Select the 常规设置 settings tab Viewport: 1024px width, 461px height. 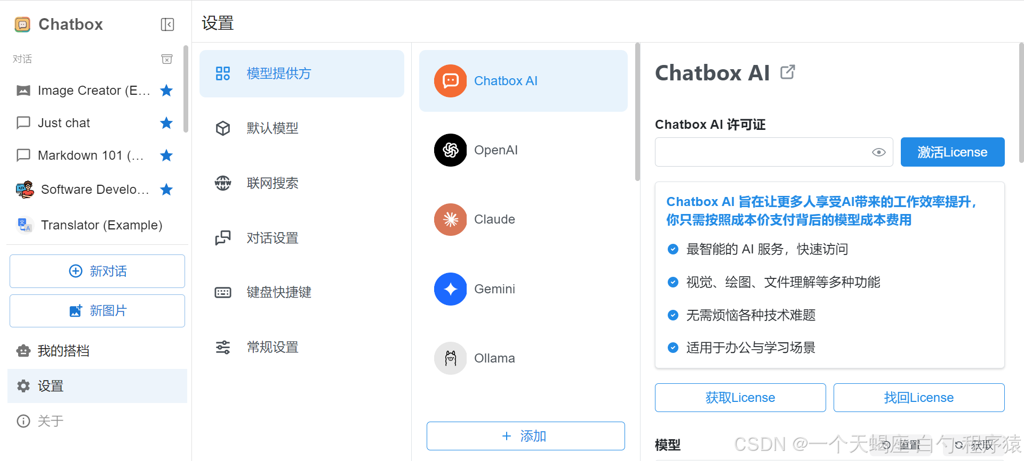(x=302, y=347)
